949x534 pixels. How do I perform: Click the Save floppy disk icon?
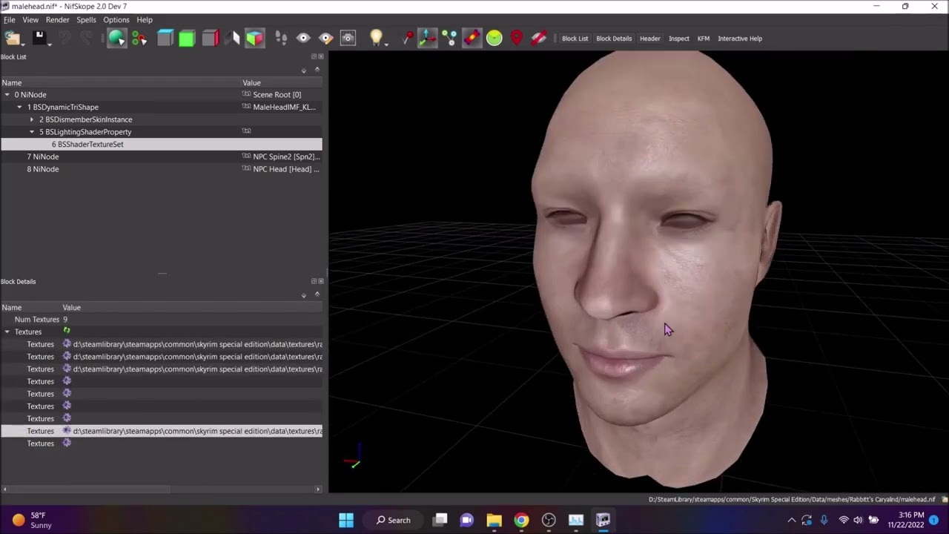[x=39, y=38]
